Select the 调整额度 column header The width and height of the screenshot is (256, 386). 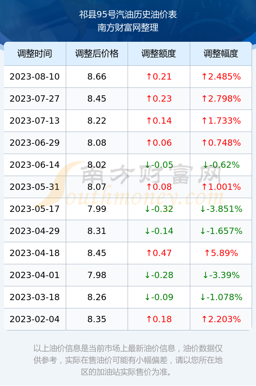point(159,54)
